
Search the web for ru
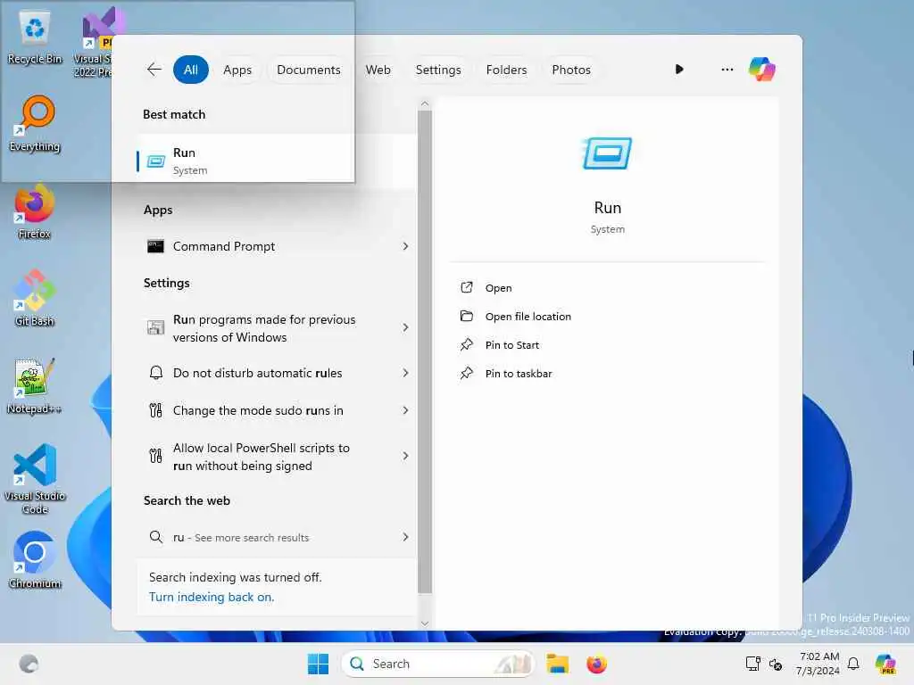(277, 537)
